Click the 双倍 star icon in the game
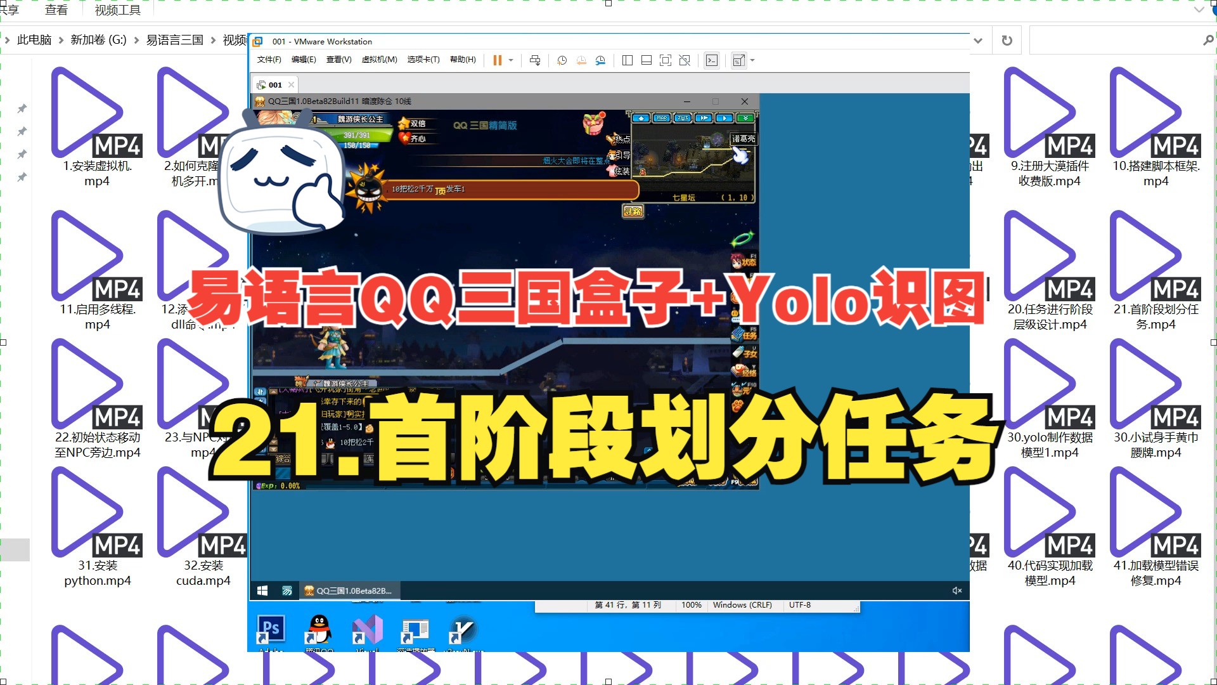This screenshot has height=685, width=1217. click(x=404, y=123)
